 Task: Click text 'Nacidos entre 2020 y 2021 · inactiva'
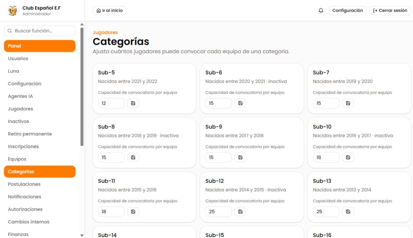click(x=246, y=81)
